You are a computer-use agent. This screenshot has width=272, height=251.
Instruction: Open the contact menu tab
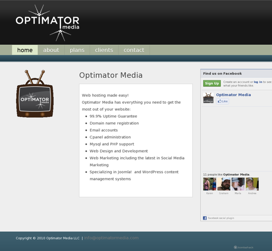tap(134, 50)
